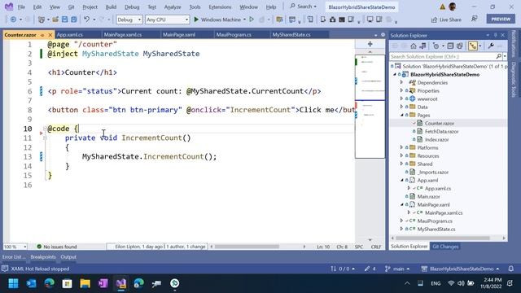Expand the Dependencies node
This screenshot has width=521, height=293.
[x=401, y=82]
